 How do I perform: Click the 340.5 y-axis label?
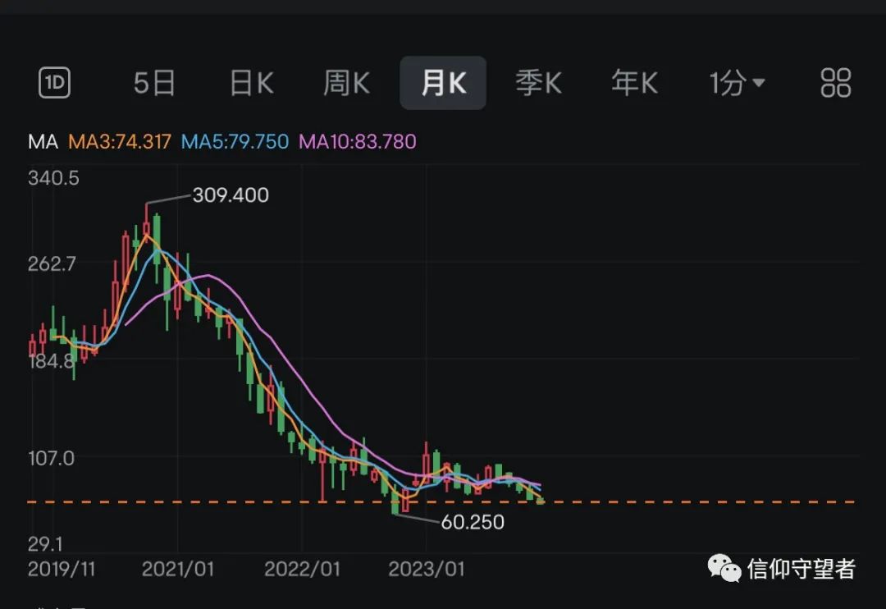[53, 178]
